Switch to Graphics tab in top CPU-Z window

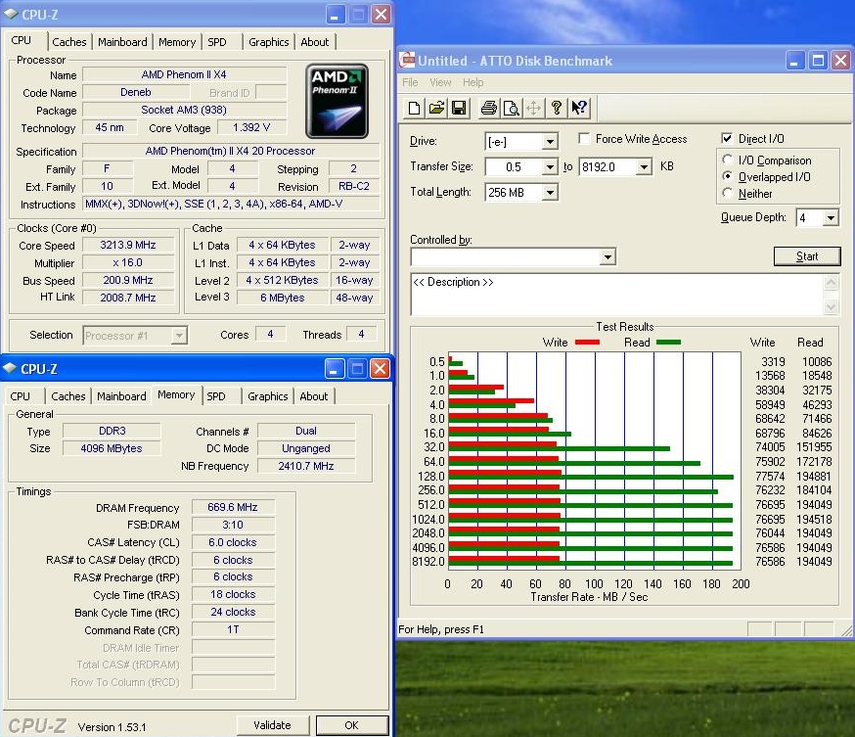[x=268, y=42]
